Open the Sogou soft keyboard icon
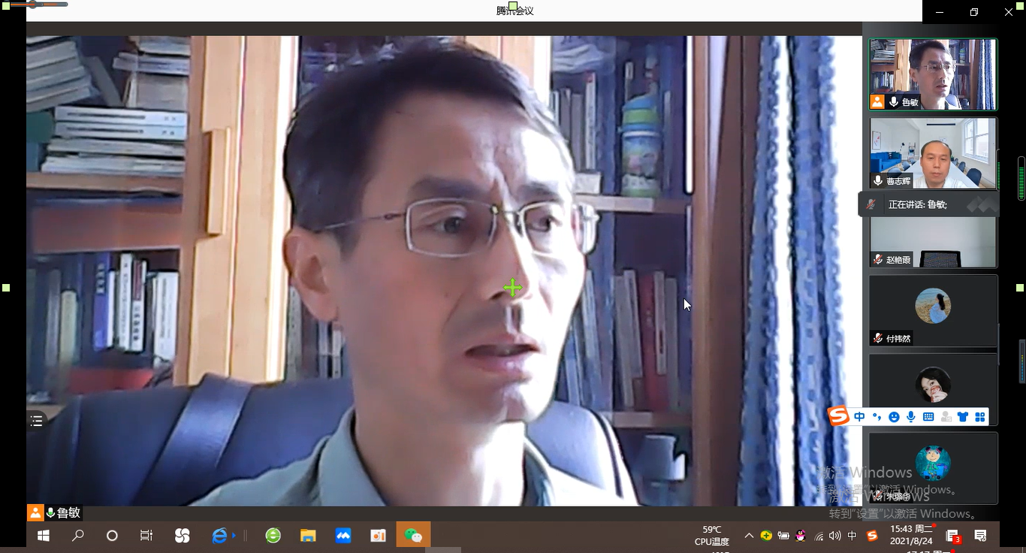 (x=928, y=417)
